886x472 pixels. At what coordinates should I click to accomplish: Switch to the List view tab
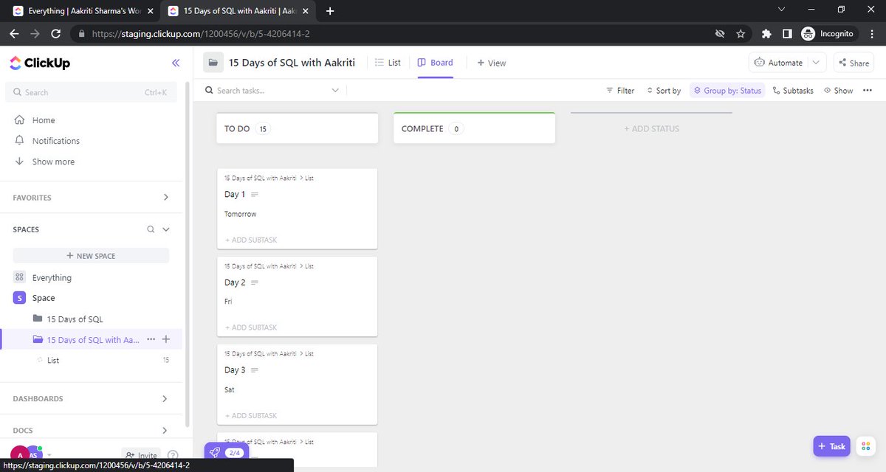click(388, 63)
